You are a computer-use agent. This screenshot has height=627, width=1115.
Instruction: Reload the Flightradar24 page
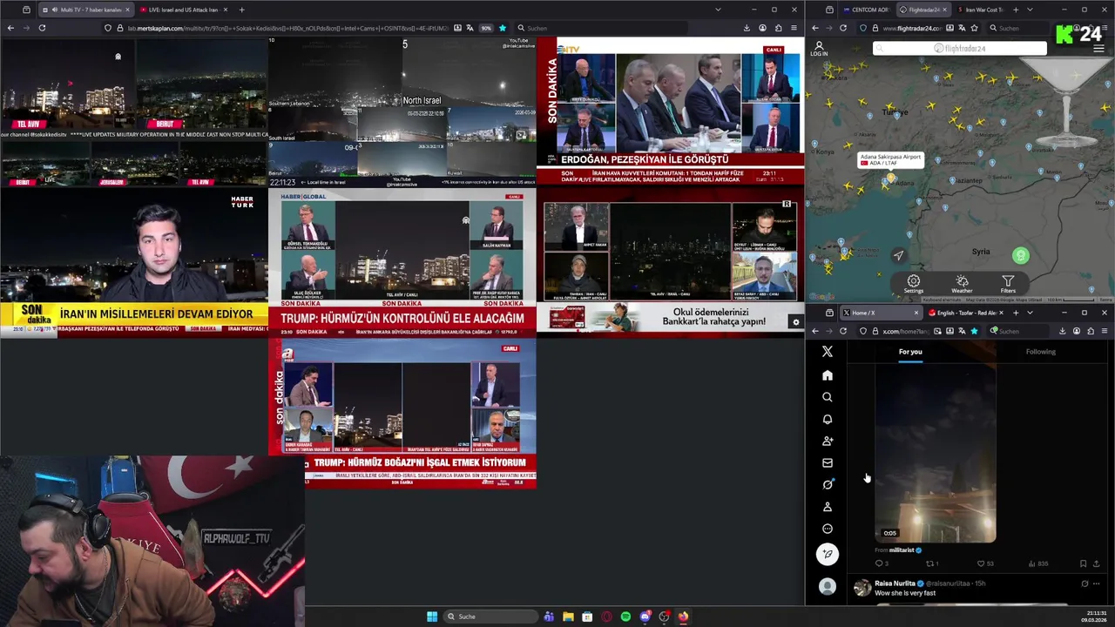(842, 28)
